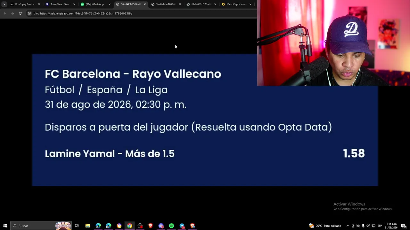Open Google Chrome from the taskbar
The height and width of the screenshot is (230, 410).
pos(129,226)
